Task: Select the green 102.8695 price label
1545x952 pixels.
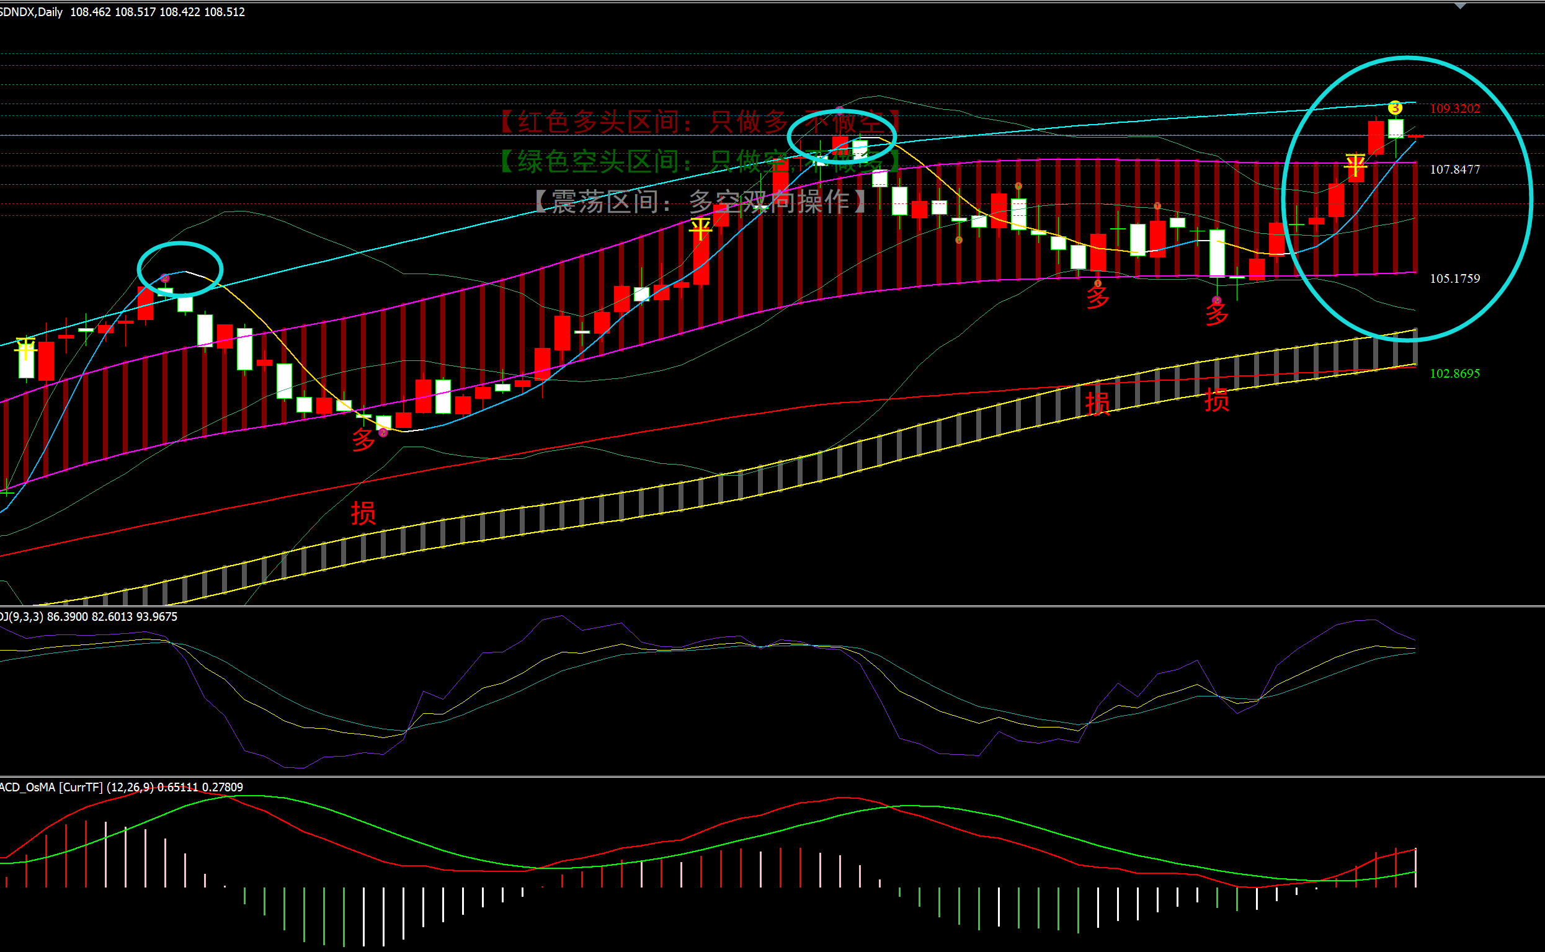Action: pyautogui.click(x=1455, y=373)
